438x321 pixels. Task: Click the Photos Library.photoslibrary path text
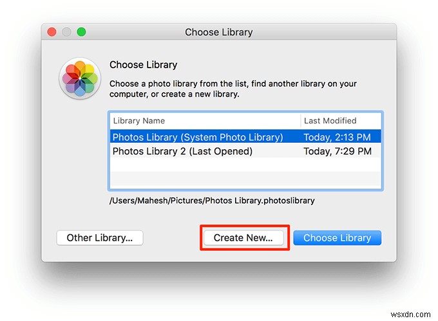coord(212,201)
